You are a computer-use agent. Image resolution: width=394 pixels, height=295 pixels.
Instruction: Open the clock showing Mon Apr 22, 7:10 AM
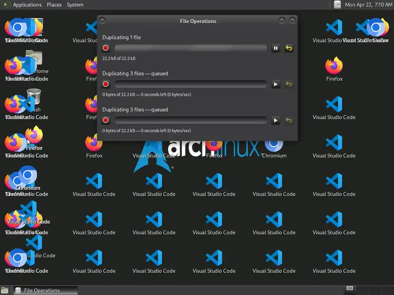coord(368,5)
